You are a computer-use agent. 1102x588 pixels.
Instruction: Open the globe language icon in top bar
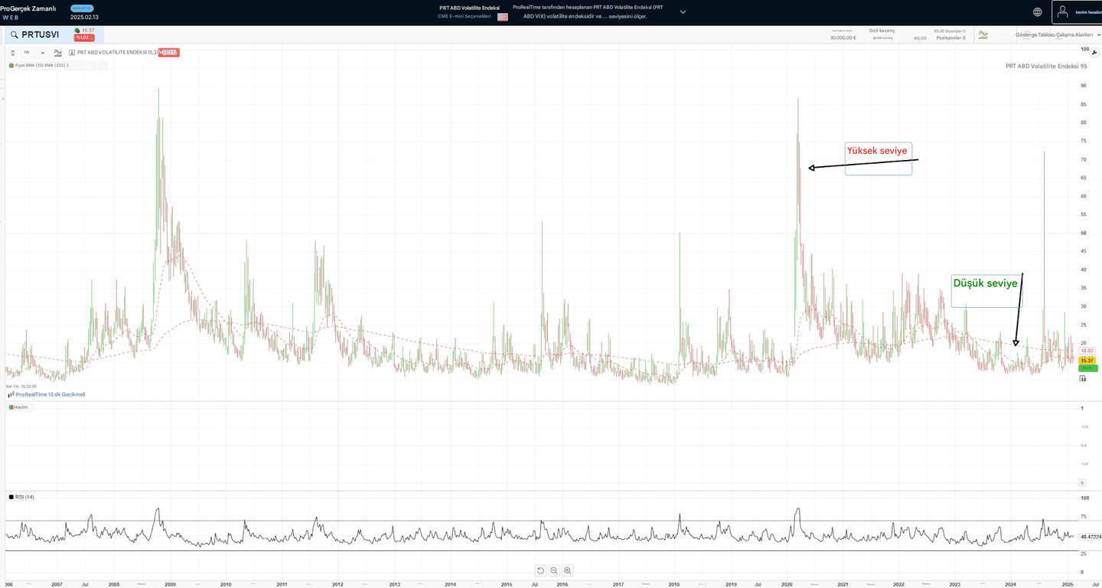tap(1037, 11)
